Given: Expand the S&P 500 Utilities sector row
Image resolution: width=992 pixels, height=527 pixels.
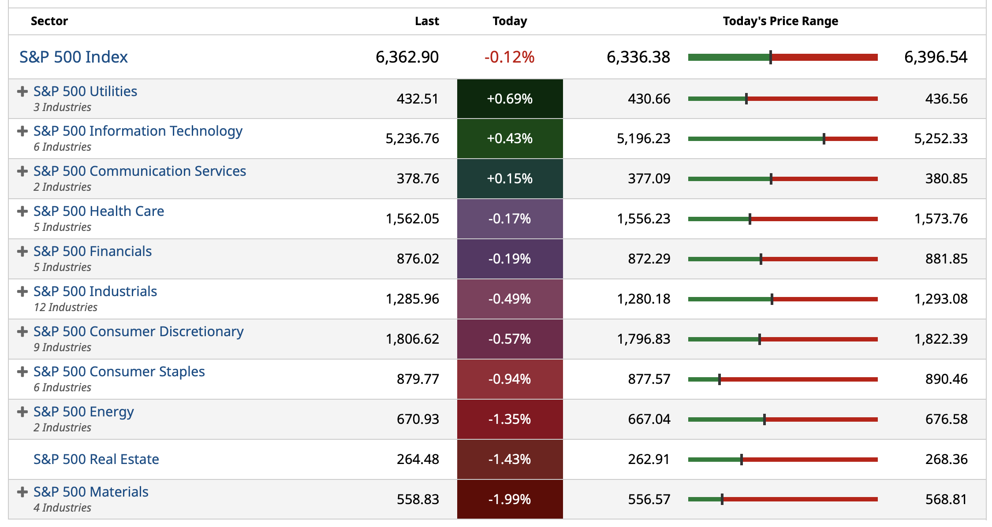Looking at the screenshot, I should (22, 92).
